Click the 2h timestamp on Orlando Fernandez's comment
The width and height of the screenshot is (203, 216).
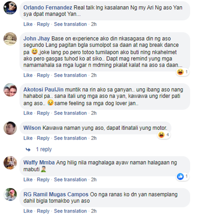coord(94,24)
